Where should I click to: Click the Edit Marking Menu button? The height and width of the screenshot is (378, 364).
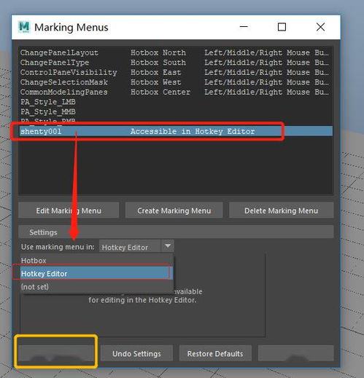69,210
